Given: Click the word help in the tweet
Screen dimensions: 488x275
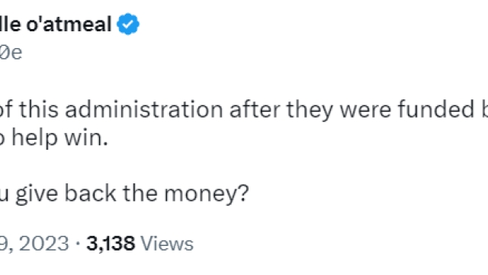Looking at the screenshot, I should coord(34,137).
